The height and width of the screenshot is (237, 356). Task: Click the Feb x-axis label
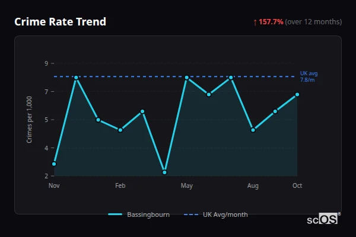(x=120, y=185)
